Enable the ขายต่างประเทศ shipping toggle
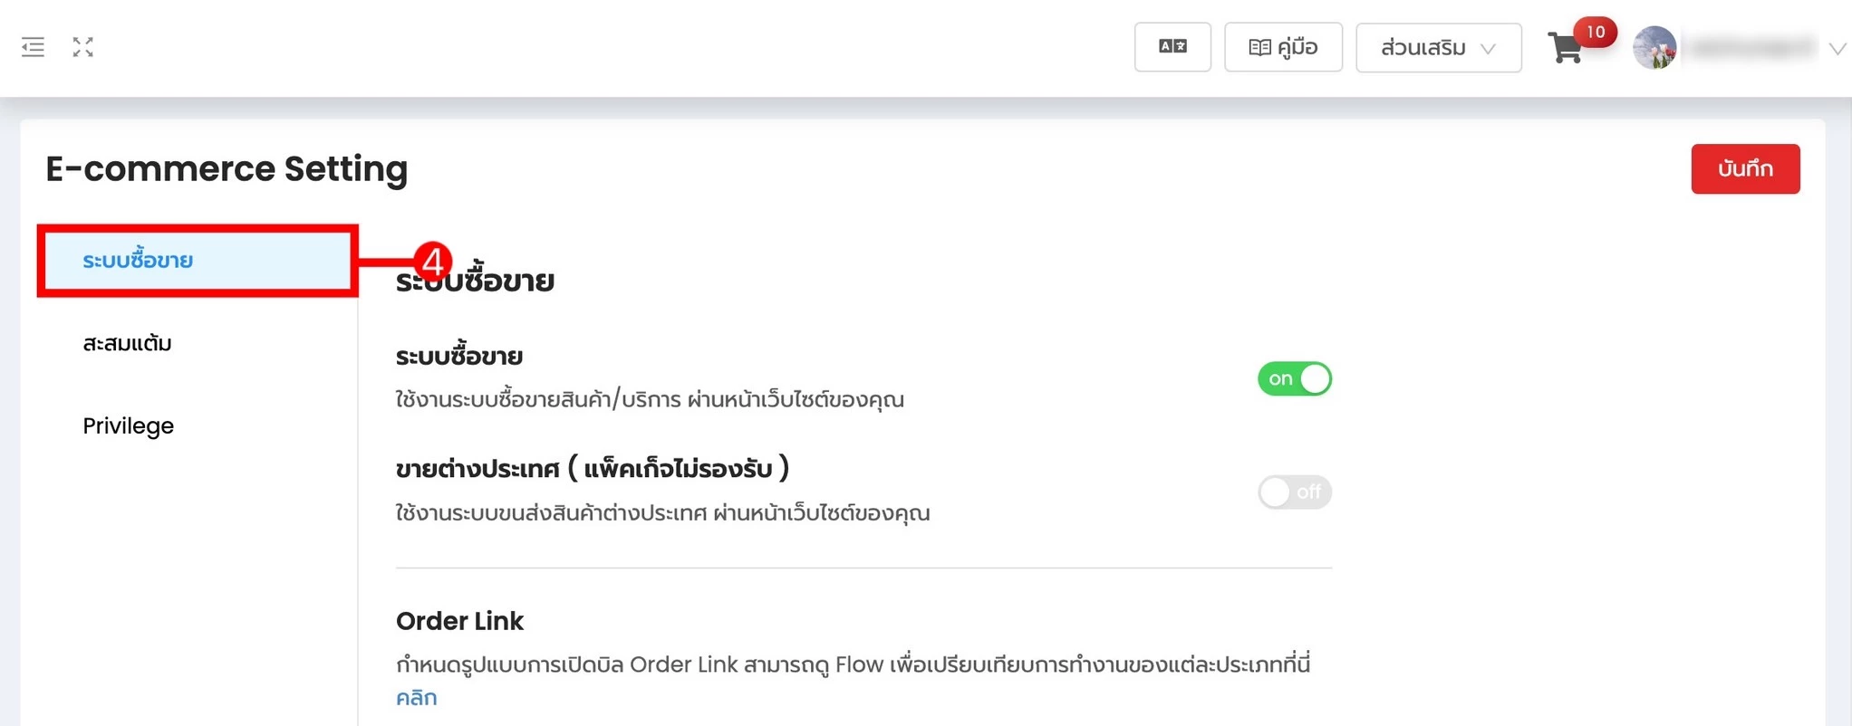 coord(1294,492)
